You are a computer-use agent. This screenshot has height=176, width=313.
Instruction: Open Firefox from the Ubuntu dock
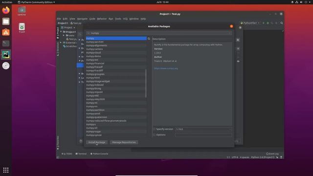coord(6,10)
